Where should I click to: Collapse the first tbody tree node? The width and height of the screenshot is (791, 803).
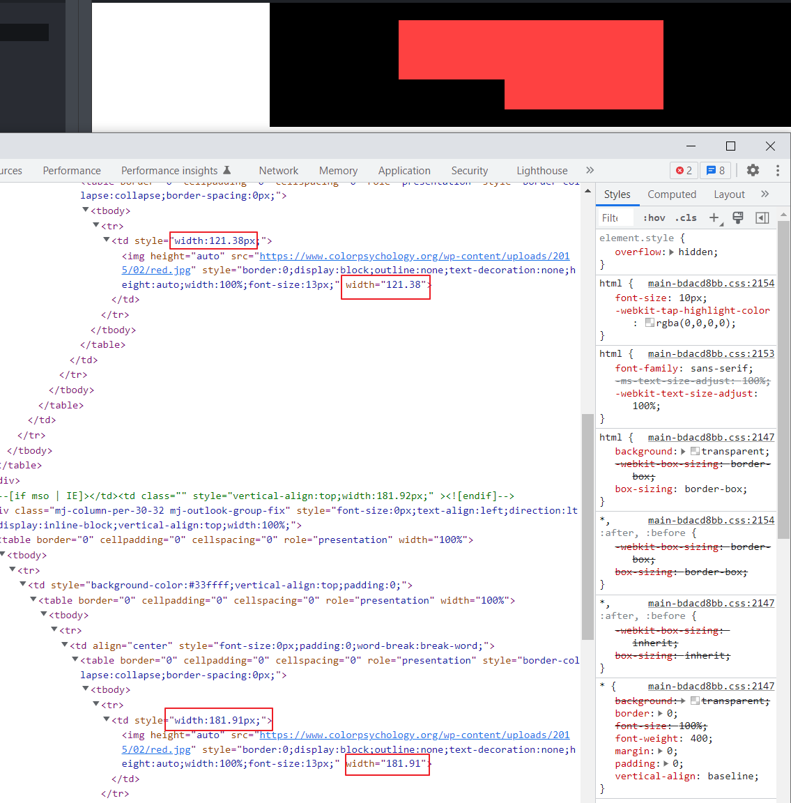pos(85,211)
